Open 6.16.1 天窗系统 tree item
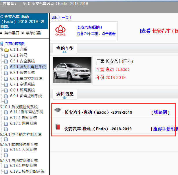178x175 pixels. click(x=23, y=149)
